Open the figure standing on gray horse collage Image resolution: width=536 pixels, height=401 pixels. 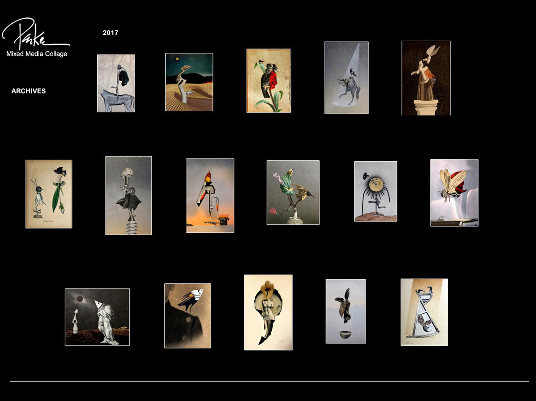point(116,83)
